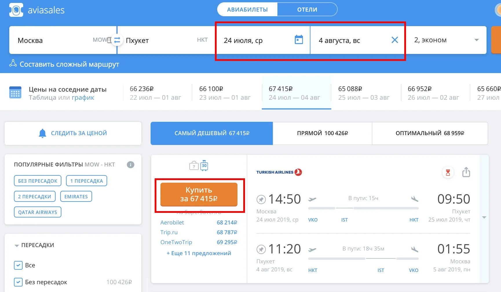This screenshot has height=292, width=501.
Task: Swap origin and destination cities
Action: (117, 40)
